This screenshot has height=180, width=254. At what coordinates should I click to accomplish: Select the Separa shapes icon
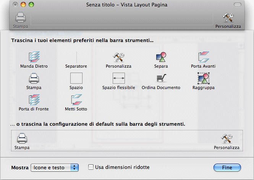pyautogui.click(x=161, y=57)
